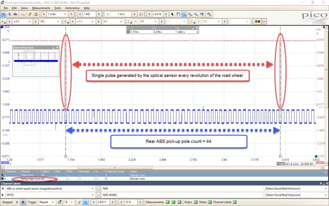Click the zoom-in magnifier icon
This screenshot has width=329, height=206.
190,14
